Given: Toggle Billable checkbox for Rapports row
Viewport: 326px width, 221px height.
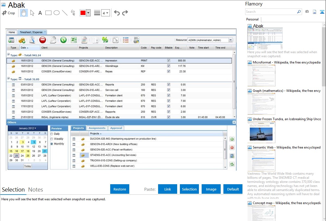Looking at the screenshot, I should (169, 112).
